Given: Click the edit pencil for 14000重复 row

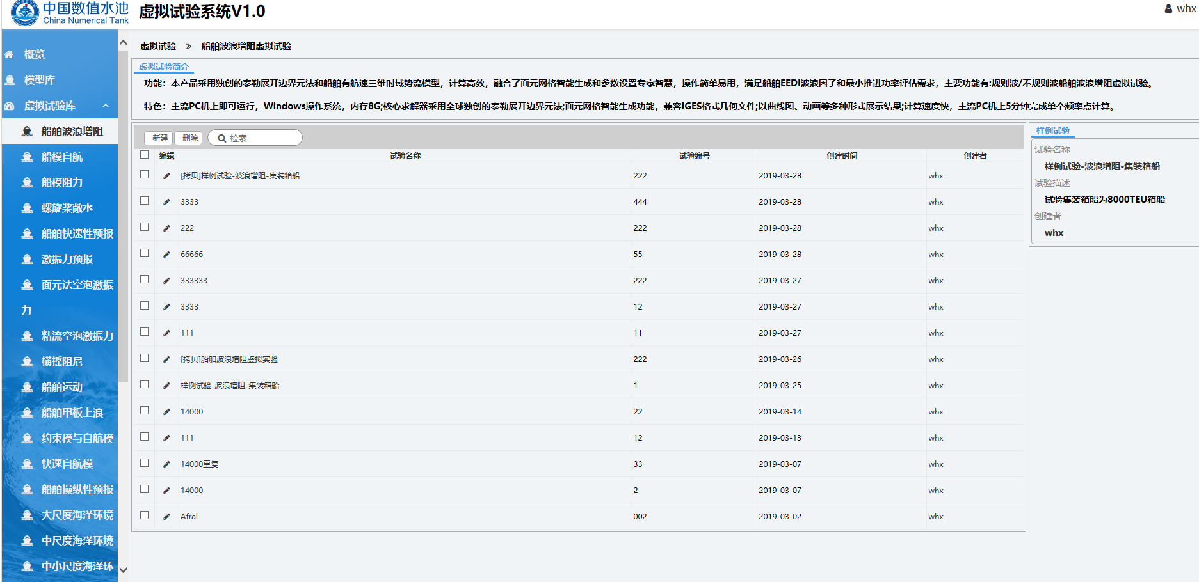Looking at the screenshot, I should 166,464.
